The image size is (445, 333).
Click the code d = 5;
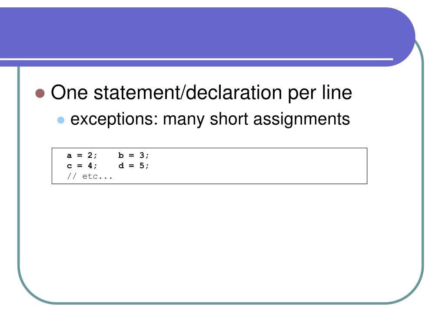(x=134, y=166)
